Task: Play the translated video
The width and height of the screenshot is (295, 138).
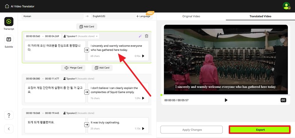Action: 226,100
